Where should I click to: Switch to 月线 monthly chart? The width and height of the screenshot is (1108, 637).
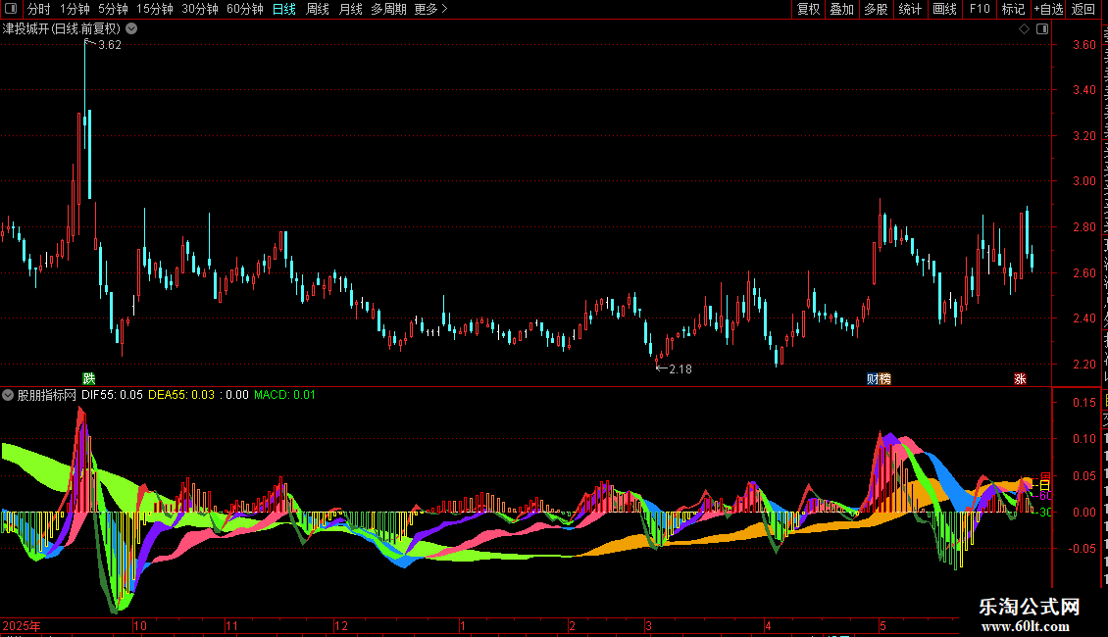[350, 9]
